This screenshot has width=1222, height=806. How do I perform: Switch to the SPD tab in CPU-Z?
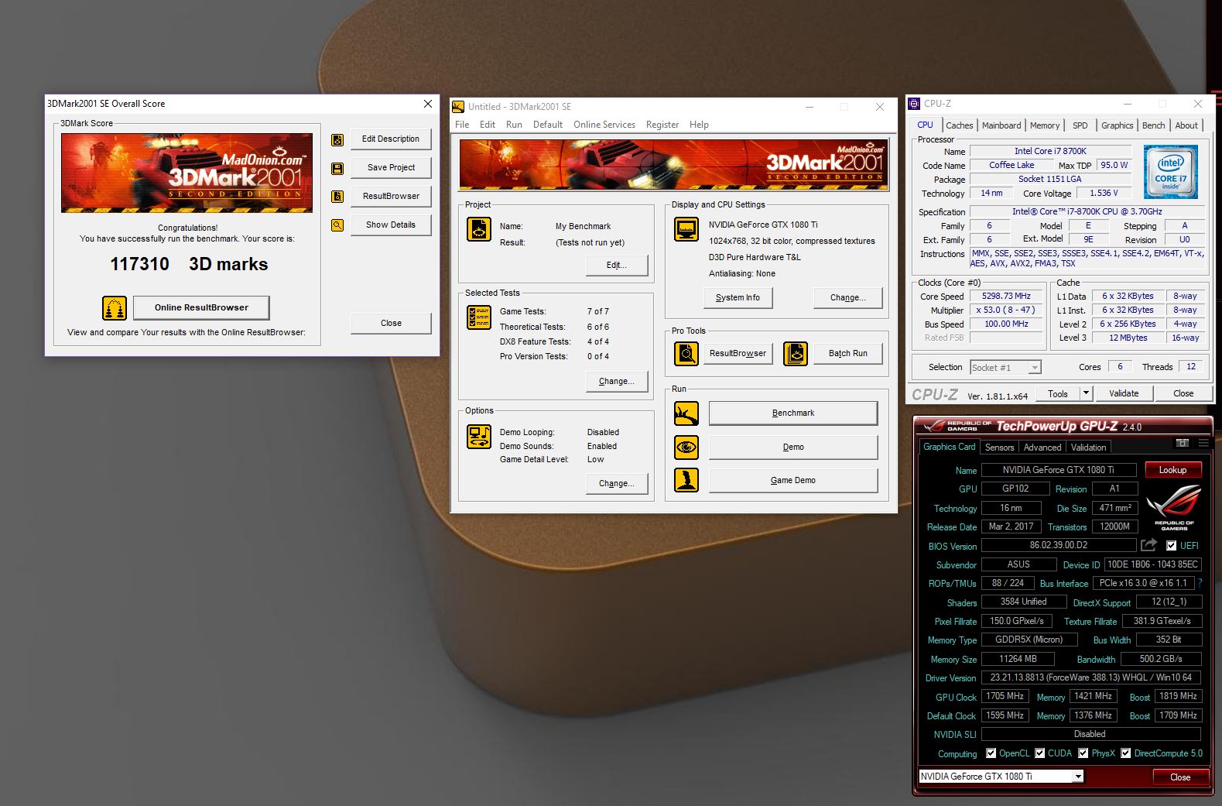(x=1080, y=125)
